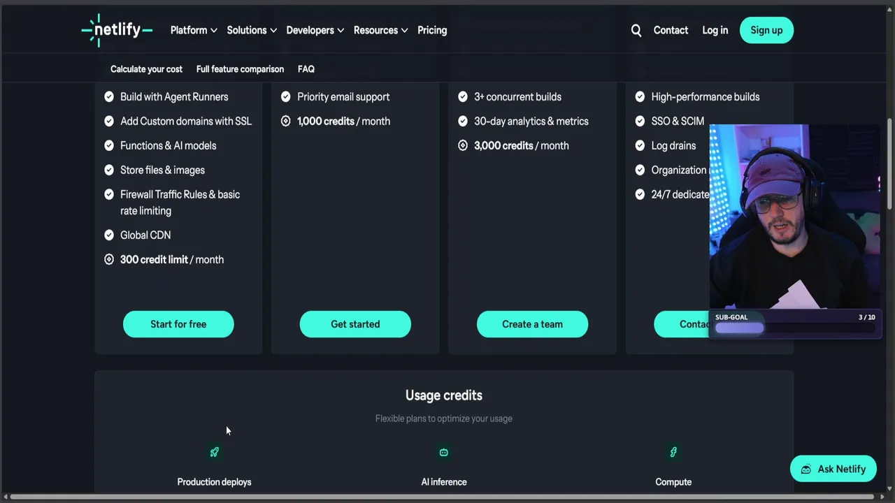895x503 pixels.
Task: Click the 3,000 credits coin icon
Action: [463, 146]
